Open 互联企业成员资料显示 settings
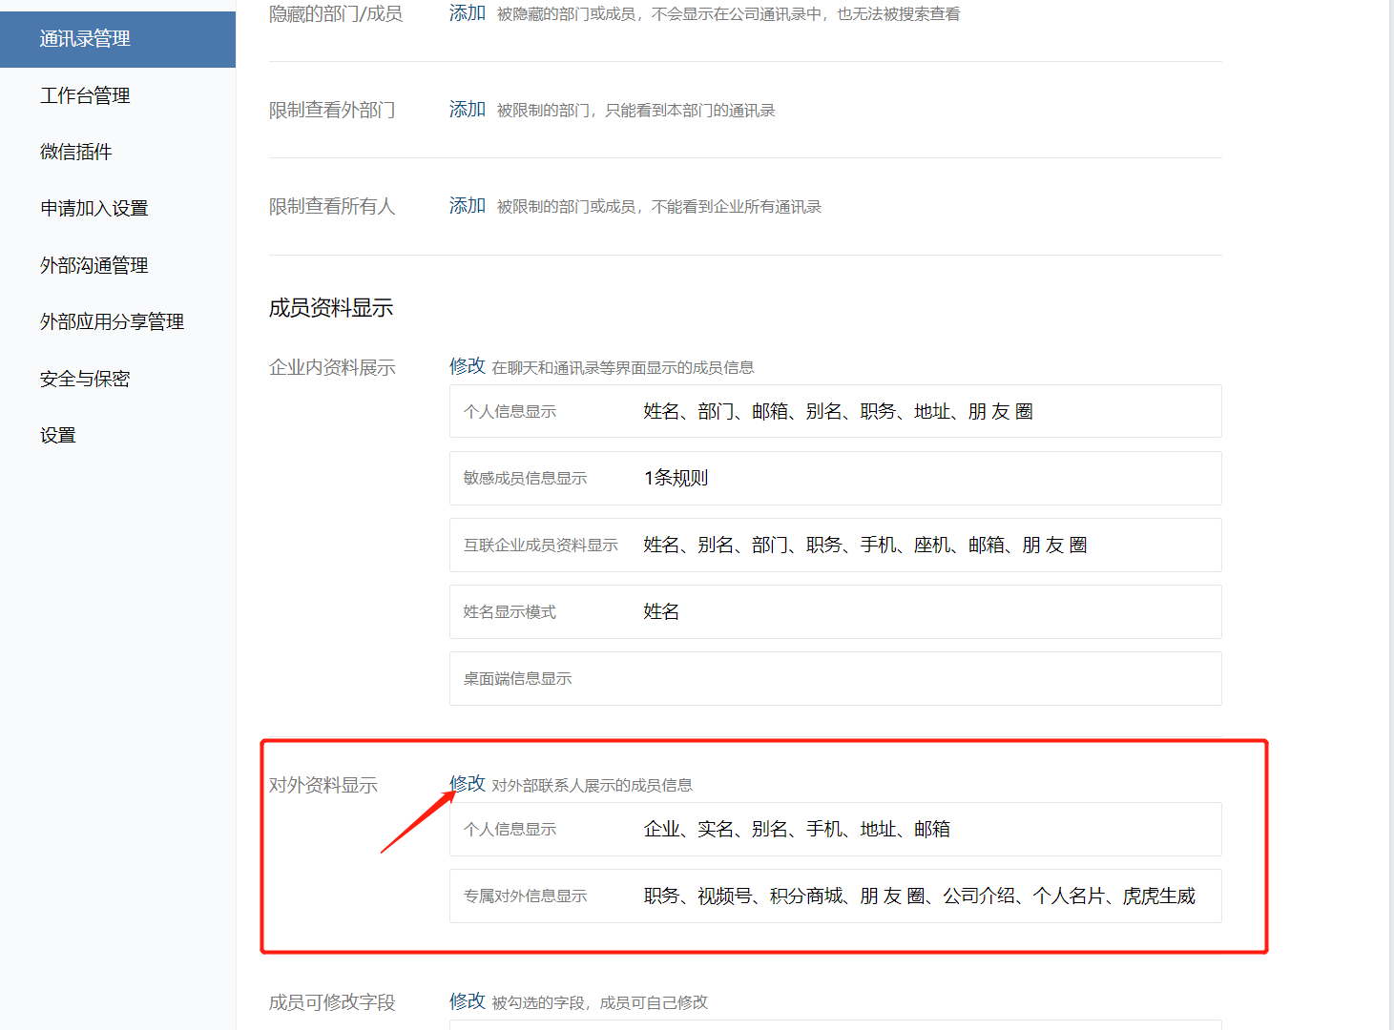 (x=835, y=545)
